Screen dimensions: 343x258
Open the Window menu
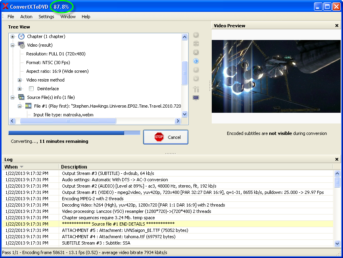68,17
